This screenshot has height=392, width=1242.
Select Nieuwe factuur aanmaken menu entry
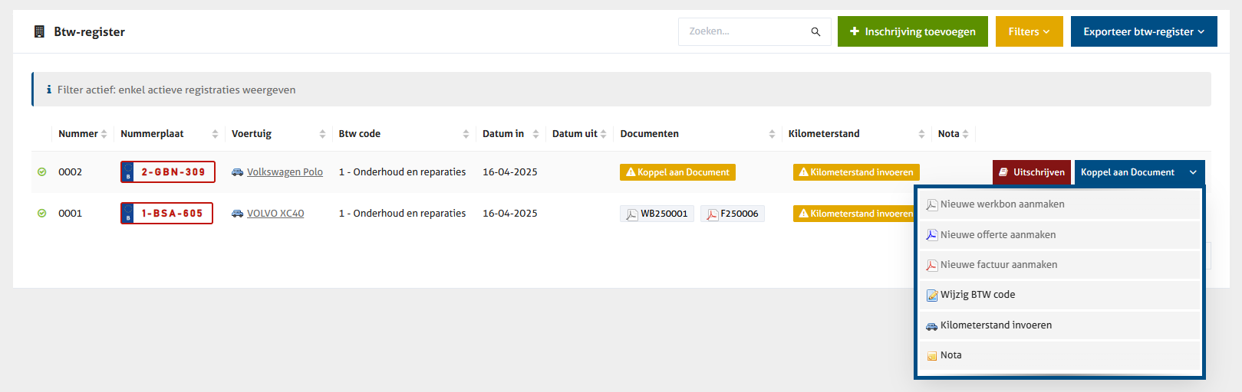point(998,265)
